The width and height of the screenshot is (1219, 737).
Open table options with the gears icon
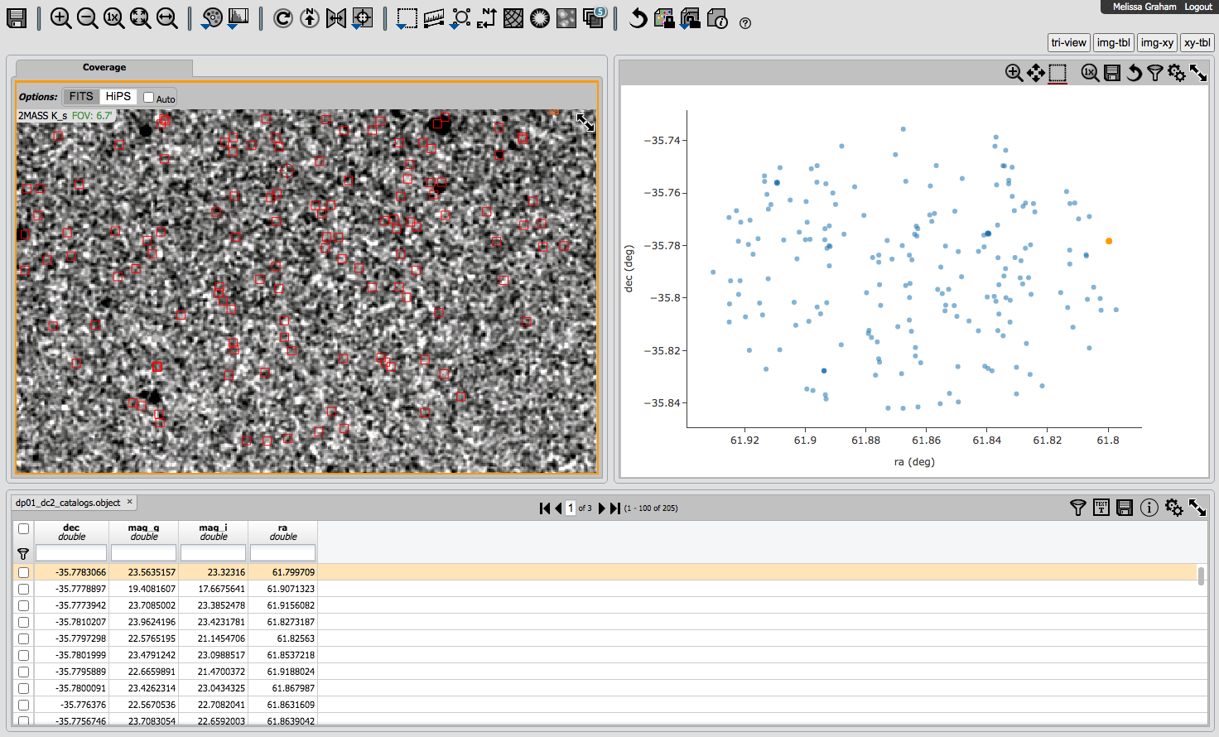pos(1174,508)
